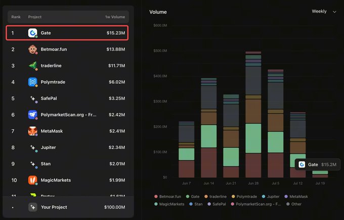Click the Jun 21 bar in chart
Viewport: 344px width, 220px height.
coord(231,136)
